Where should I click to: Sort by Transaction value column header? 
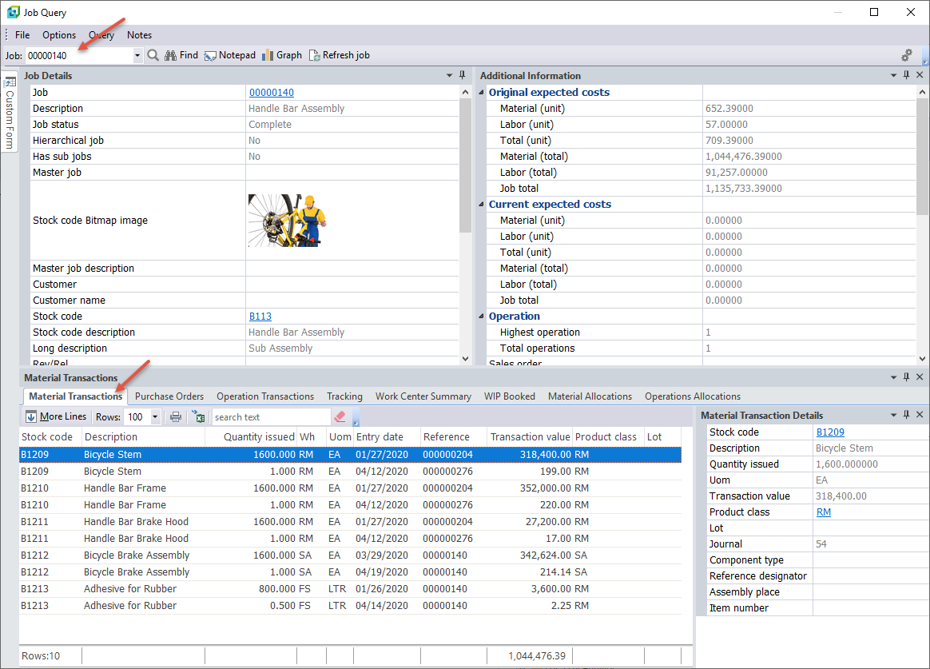(x=530, y=437)
